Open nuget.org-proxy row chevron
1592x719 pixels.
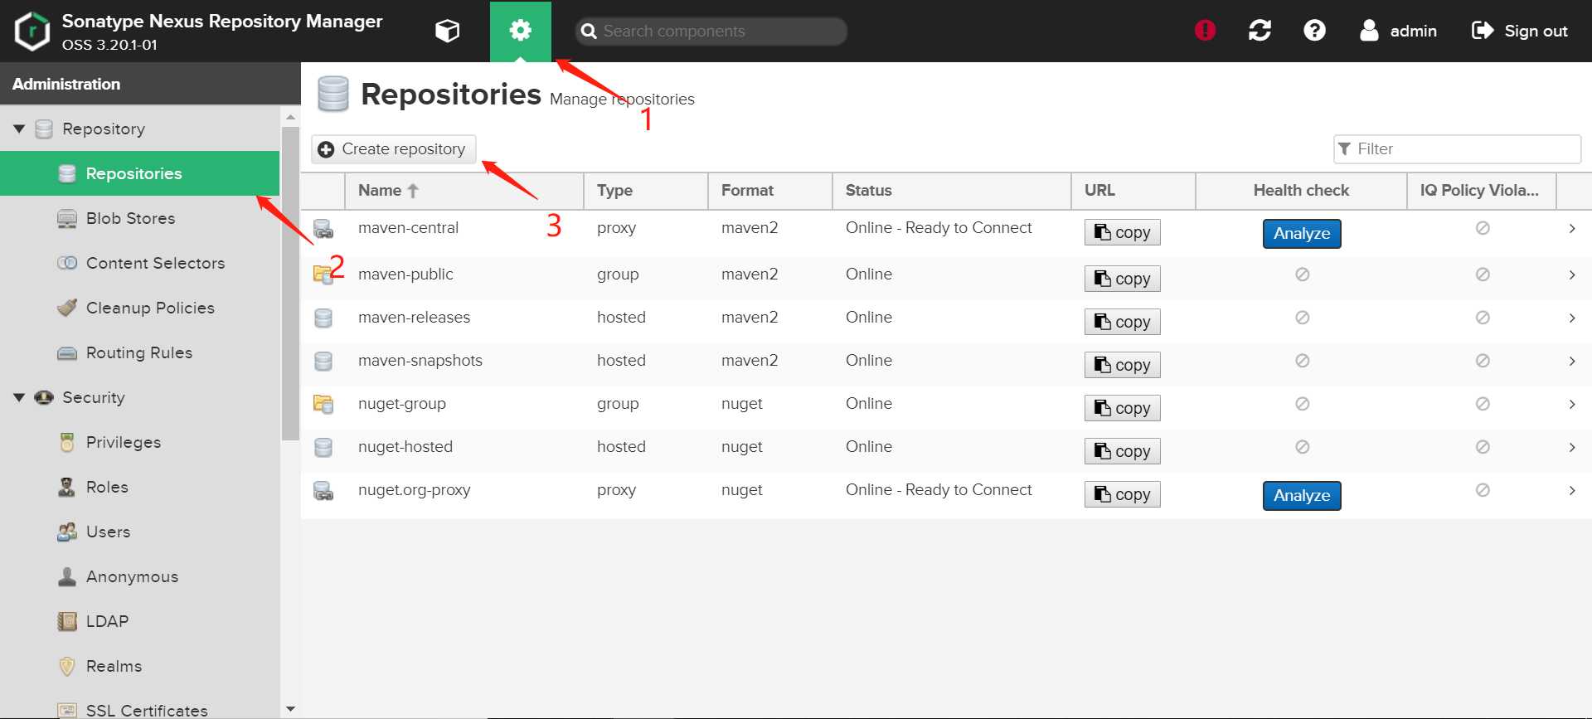click(1572, 490)
